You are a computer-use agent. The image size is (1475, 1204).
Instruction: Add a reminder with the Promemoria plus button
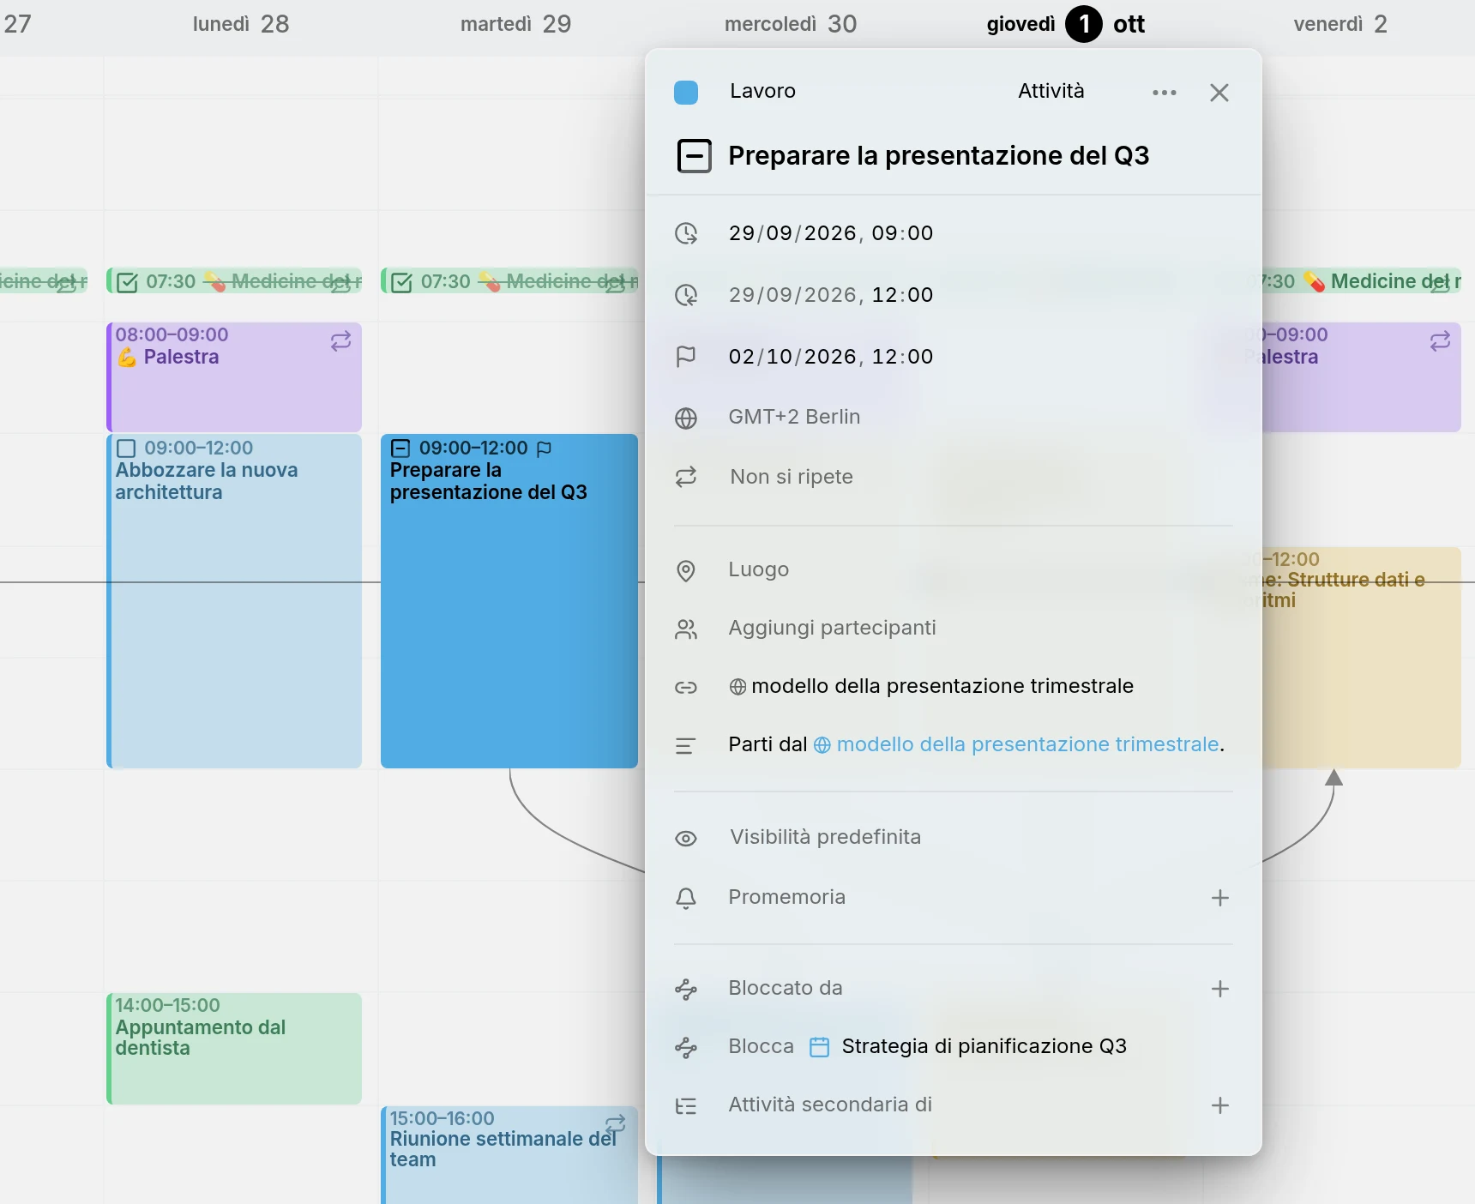1219,898
